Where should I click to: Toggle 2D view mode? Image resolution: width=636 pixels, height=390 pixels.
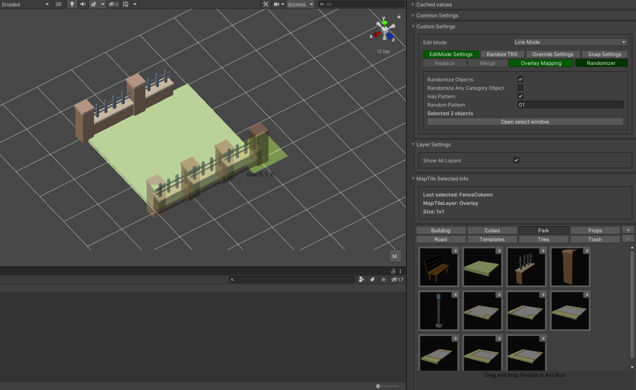tap(59, 4)
